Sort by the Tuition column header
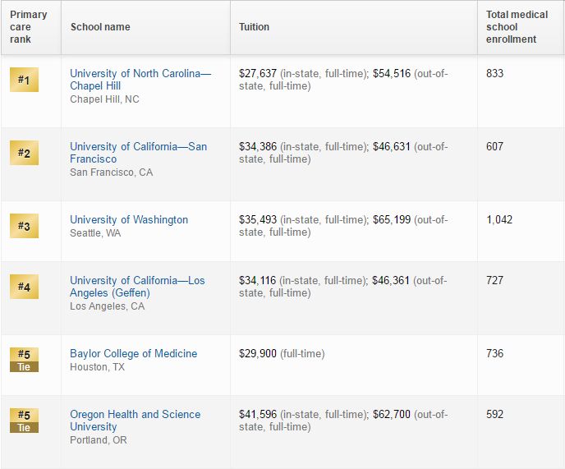This screenshot has height=469, width=565. 254,27
